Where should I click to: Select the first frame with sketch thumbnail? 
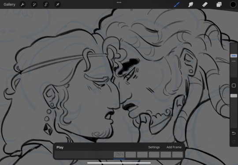coord(119,155)
